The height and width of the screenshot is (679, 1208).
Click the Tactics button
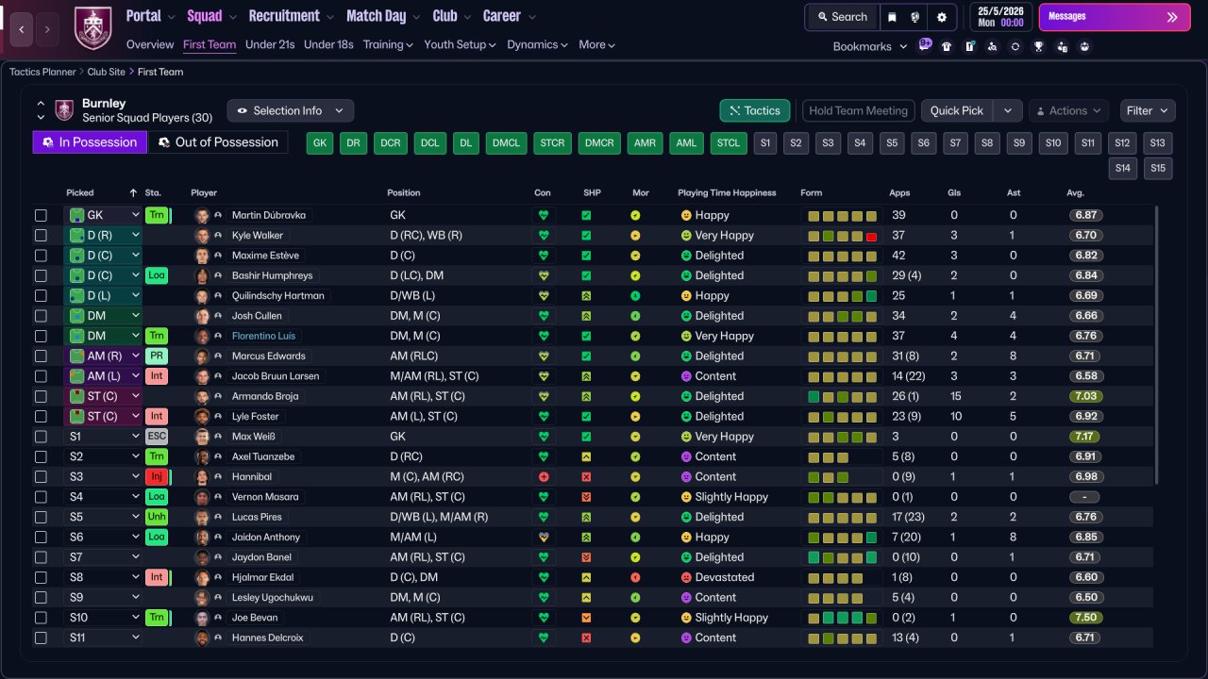click(755, 110)
